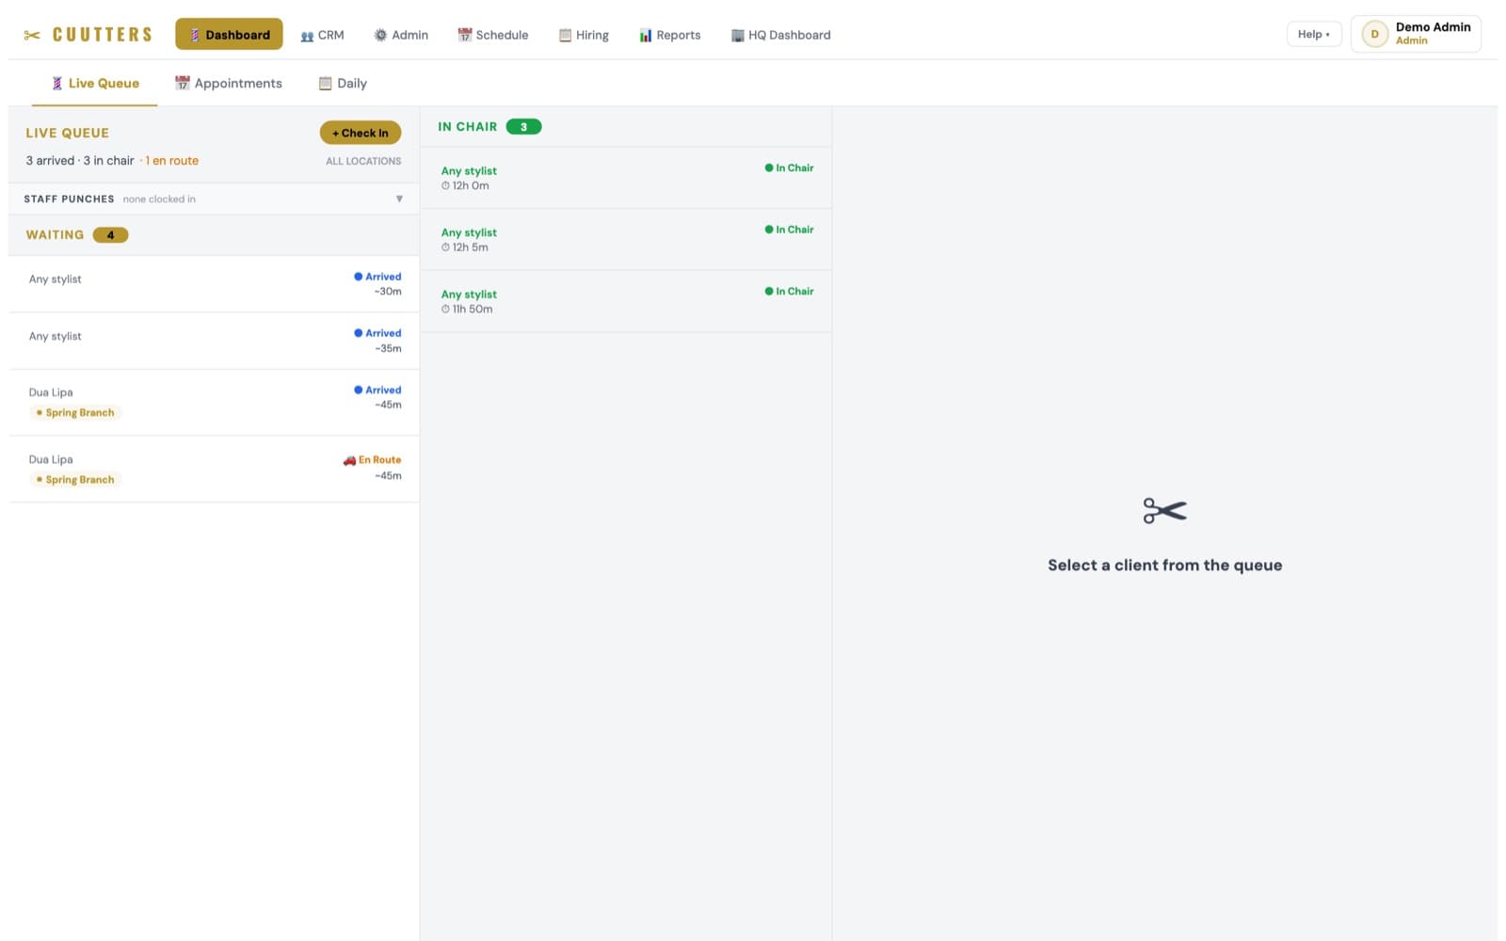Select the arrived Dua Lipa entry
This screenshot has height=941, width=1506.
coord(215,403)
